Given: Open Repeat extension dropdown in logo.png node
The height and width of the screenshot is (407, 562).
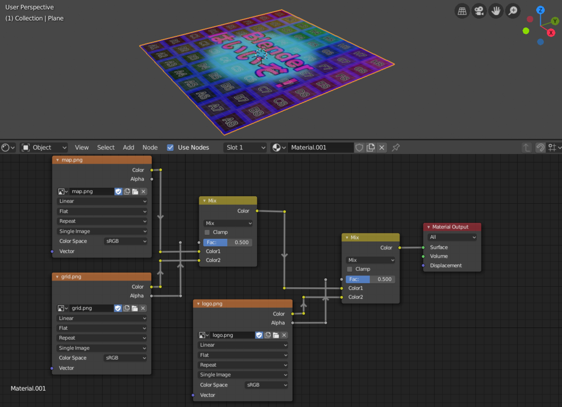Looking at the screenshot, I should click(243, 365).
